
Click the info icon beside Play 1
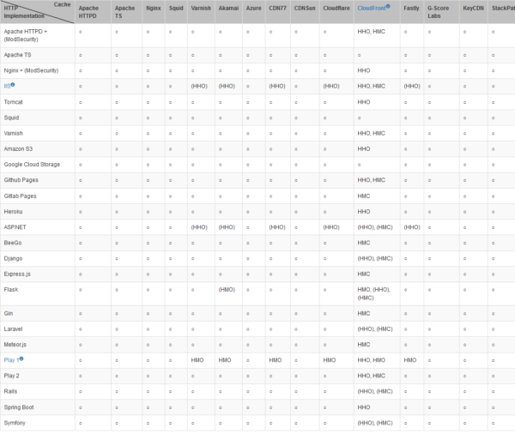[21, 359]
